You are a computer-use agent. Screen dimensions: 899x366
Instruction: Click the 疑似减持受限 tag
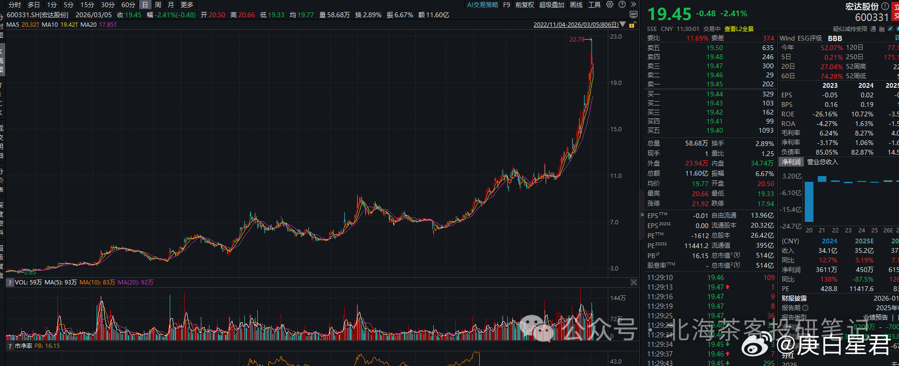coord(850,29)
